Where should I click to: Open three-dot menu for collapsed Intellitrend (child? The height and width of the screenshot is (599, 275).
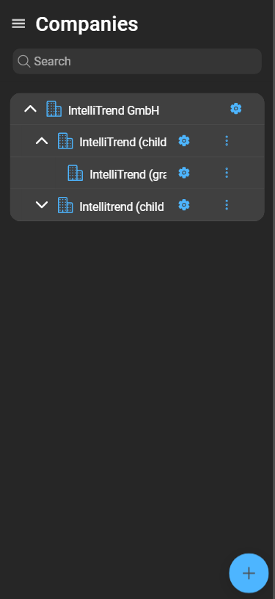pyautogui.click(x=227, y=205)
